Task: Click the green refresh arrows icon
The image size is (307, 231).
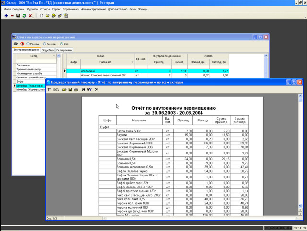Action: tap(24, 16)
